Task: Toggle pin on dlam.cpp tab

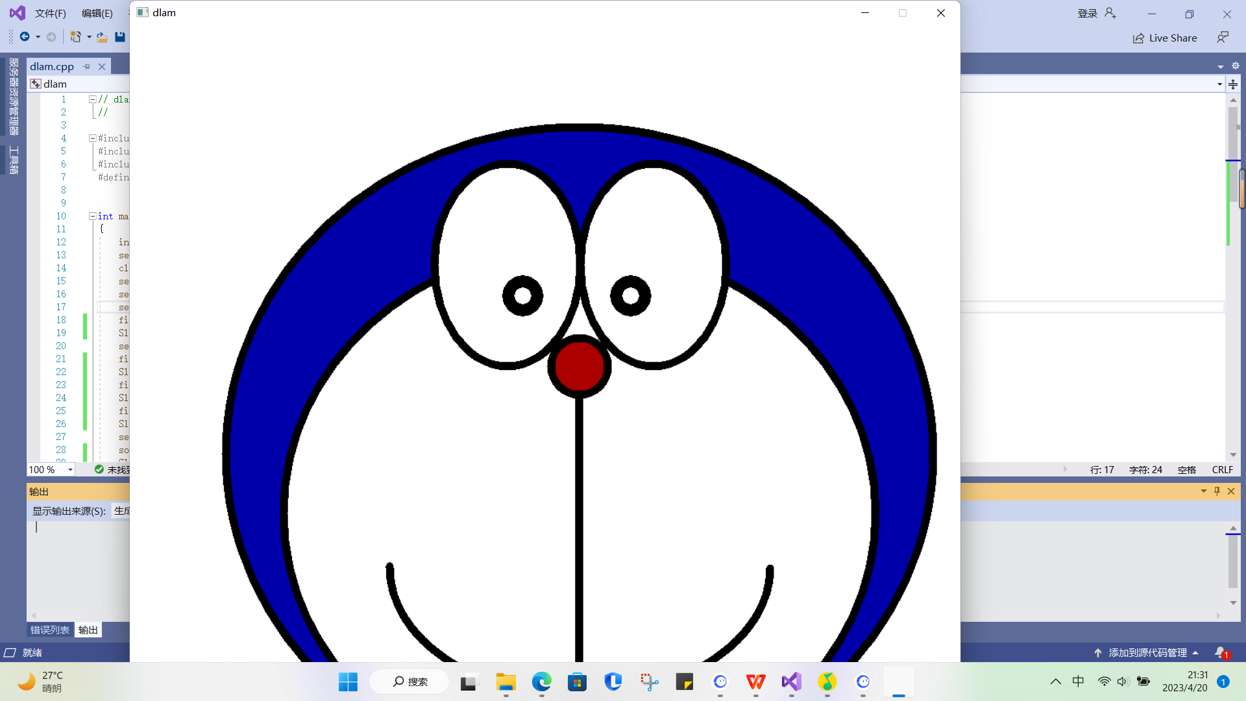Action: click(x=87, y=67)
